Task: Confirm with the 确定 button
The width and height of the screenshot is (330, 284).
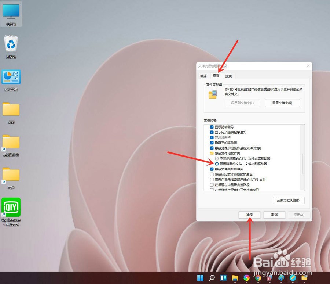Action: point(249,215)
